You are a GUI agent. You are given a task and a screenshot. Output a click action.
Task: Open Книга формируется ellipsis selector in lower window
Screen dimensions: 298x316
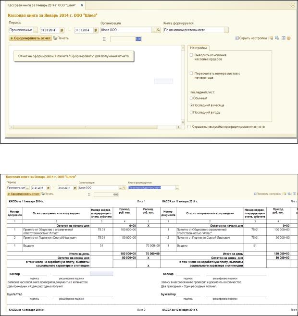(x=177, y=188)
